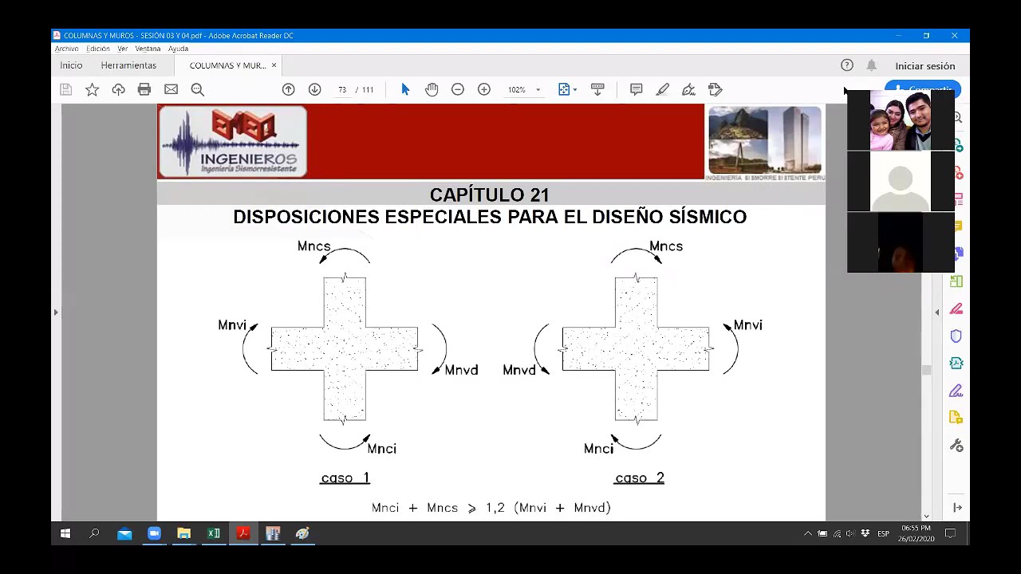Open the fit page options dropdown
Image resolution: width=1021 pixels, height=574 pixels.
tap(567, 89)
